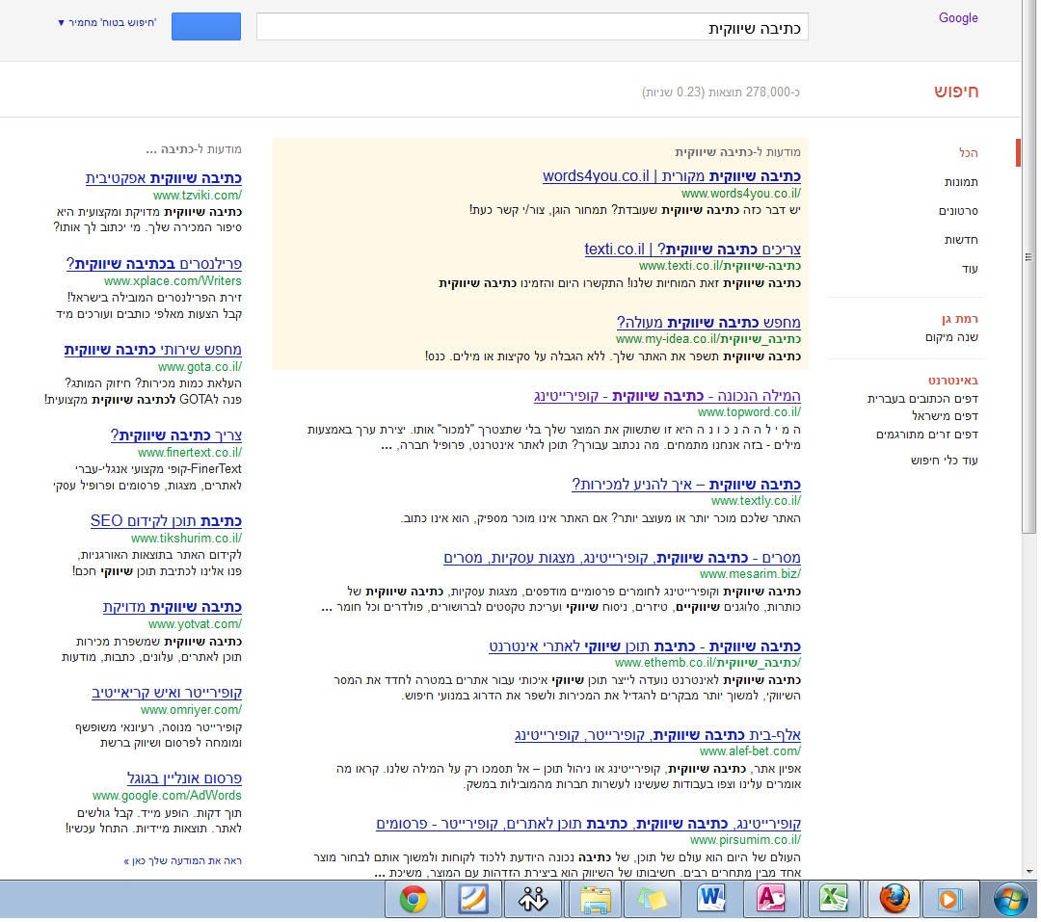
Task: Open 'פרילנסרים בכתיבה שיווקית?' side ad
Action: 154,264
